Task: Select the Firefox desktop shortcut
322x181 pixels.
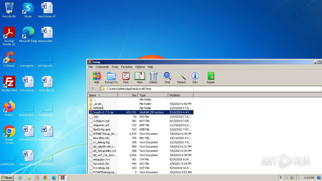Action: 9,109
